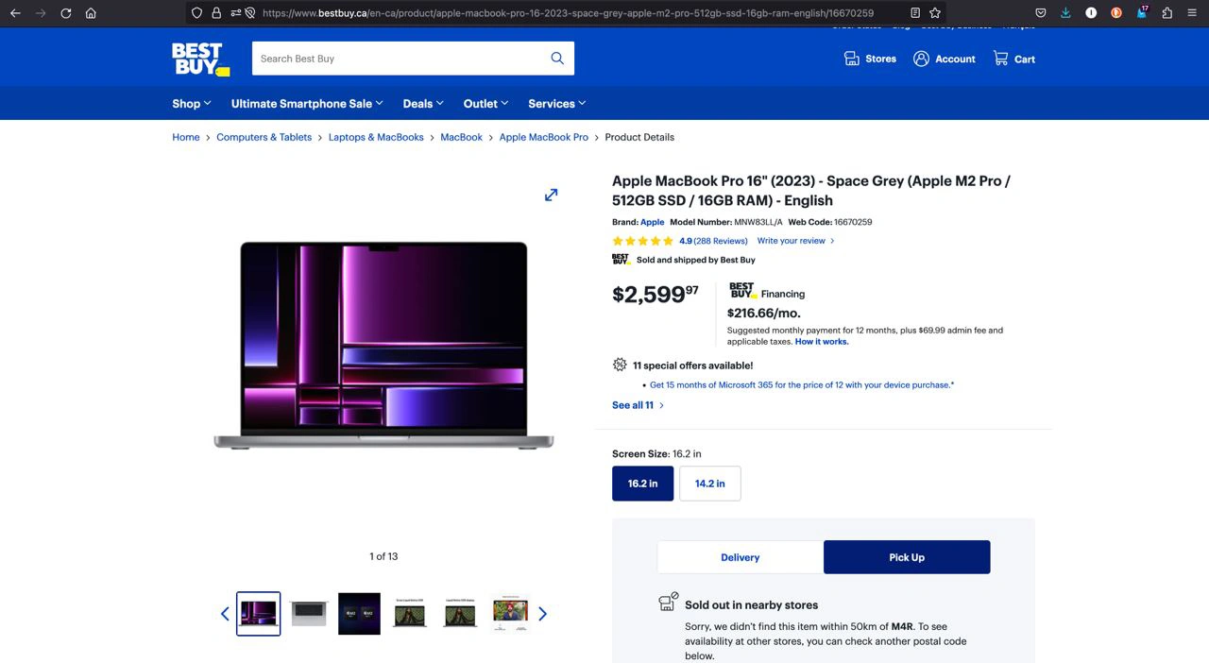Expand the Services dropdown menu
Image resolution: width=1209 pixels, height=663 pixels.
click(x=557, y=104)
